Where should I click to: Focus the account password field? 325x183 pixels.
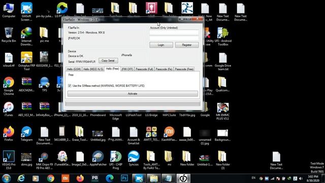174,38
